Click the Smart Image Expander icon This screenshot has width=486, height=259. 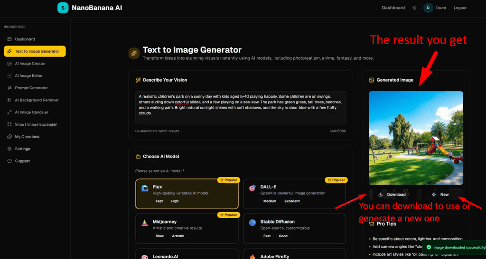9,125
